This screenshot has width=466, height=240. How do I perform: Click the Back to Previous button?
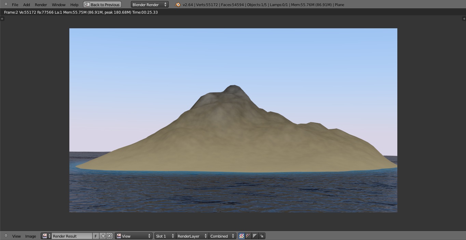[x=102, y=5]
